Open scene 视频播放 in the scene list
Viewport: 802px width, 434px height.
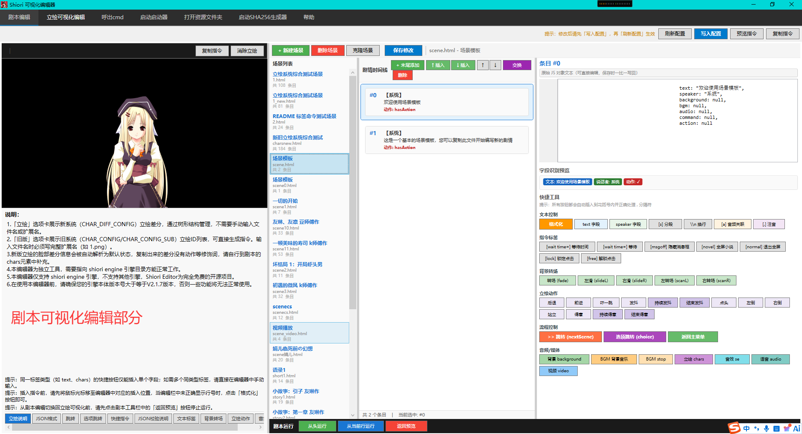[309, 333]
